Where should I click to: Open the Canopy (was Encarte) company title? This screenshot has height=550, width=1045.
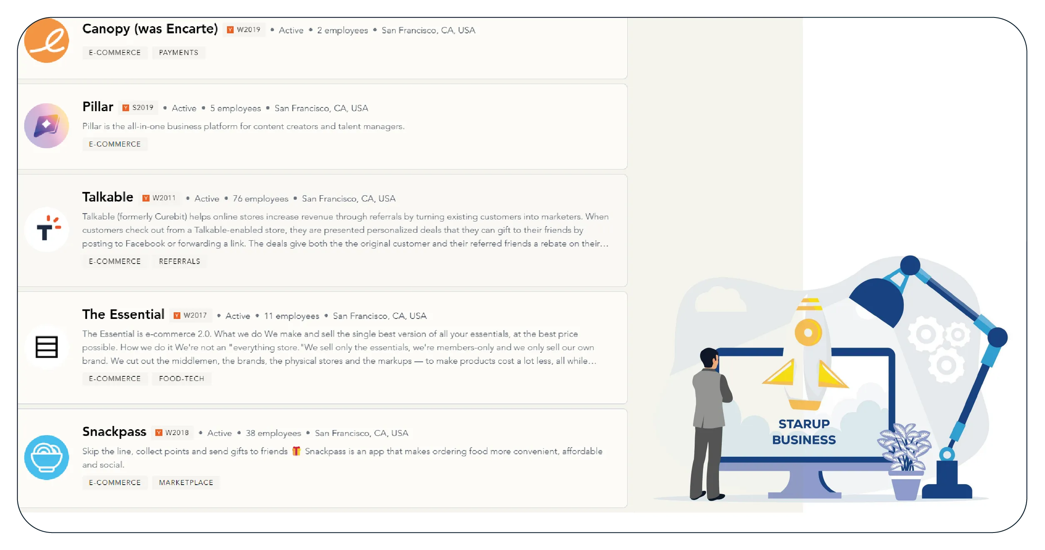pyautogui.click(x=150, y=29)
